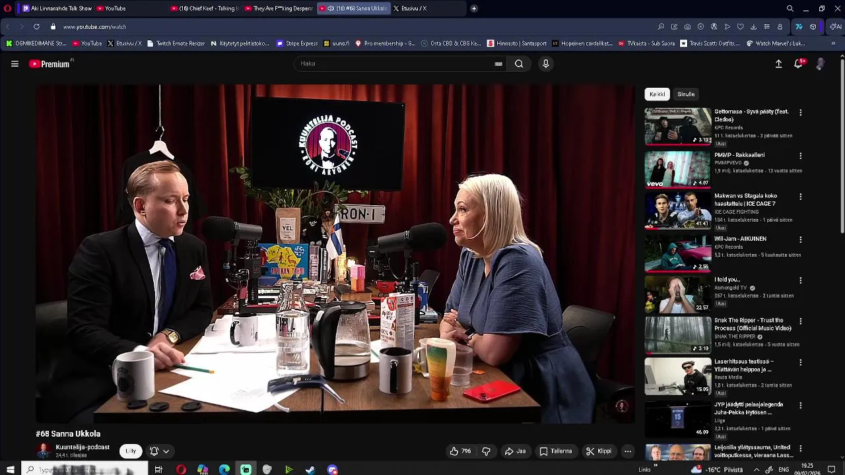Open Will-Jam AIKUINEN video thumbnail
The width and height of the screenshot is (845, 475).
coord(677,253)
